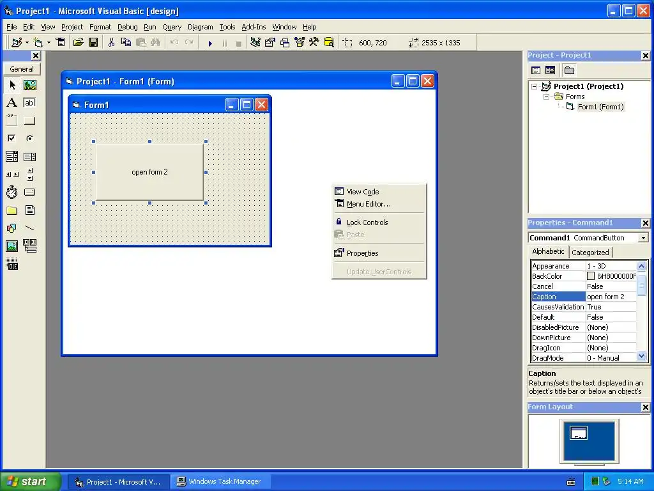Click View Object icon in Project panel
654x491 pixels.
pyautogui.click(x=550, y=70)
